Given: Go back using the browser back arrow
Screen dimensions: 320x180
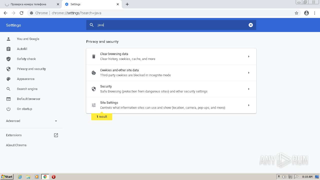Looking at the screenshot, I should click(5, 13).
